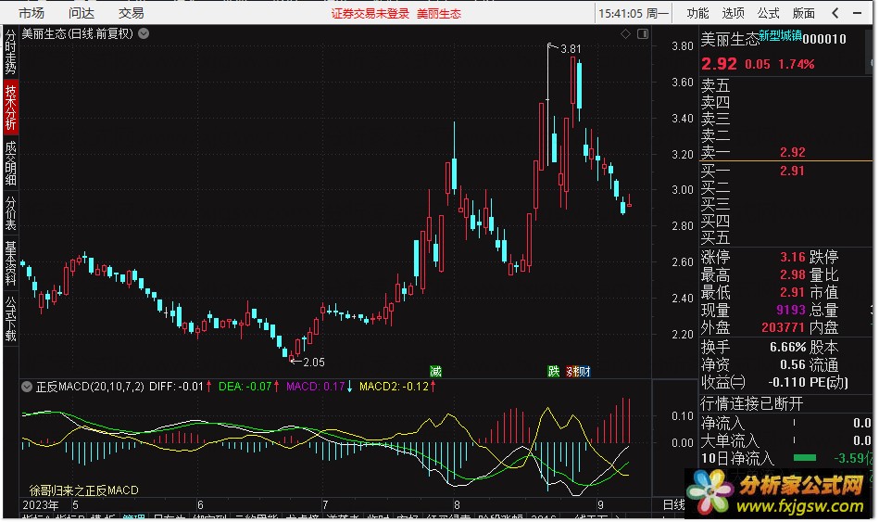Viewport: 879px width, 522px height.
Task: Expand the 正反MACD indicator settings arrow
Action: [x=26, y=387]
